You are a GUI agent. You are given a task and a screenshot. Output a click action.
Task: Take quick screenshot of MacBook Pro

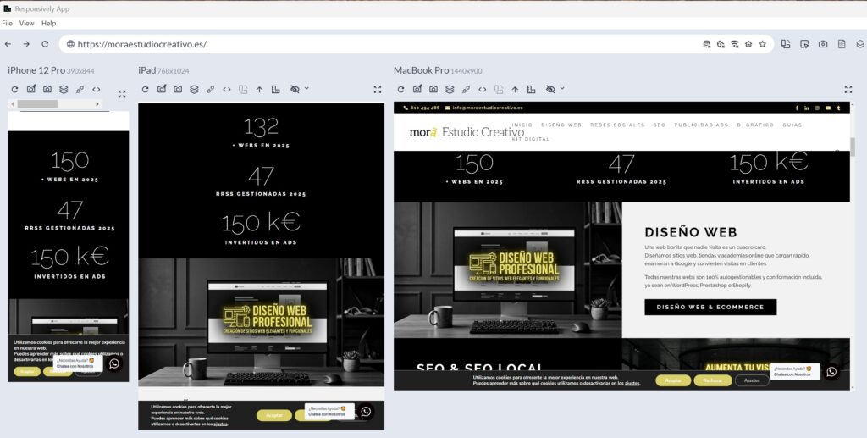coord(417,89)
